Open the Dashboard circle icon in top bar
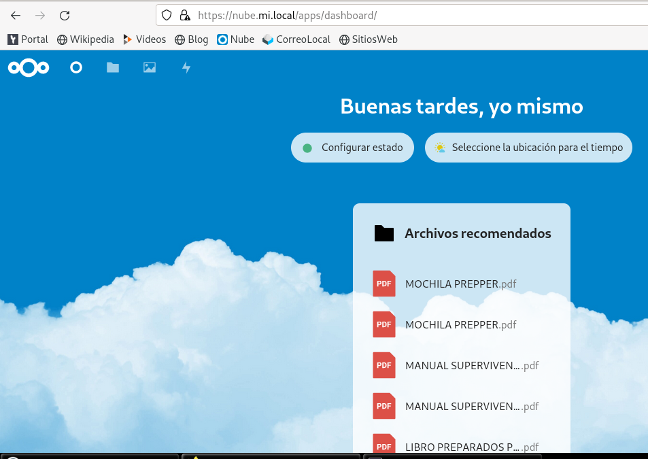Viewport: 648px width, 459px height. click(x=76, y=67)
